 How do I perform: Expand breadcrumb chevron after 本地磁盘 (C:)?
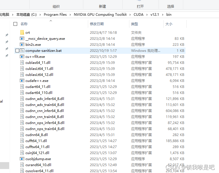point(40,15)
